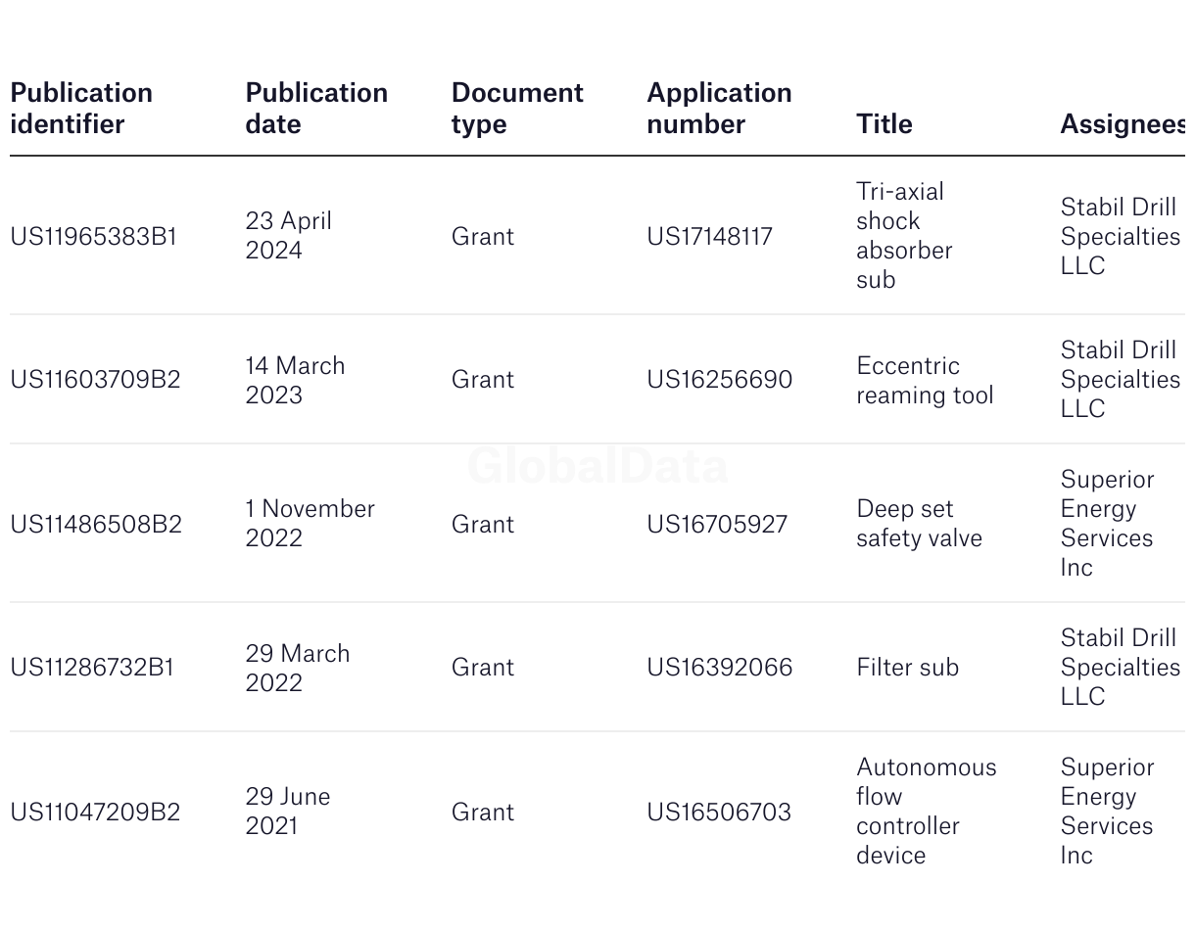Click the Tri-axial shock absorber sub title
Viewport: 1195px width, 930px height.
[x=903, y=235]
